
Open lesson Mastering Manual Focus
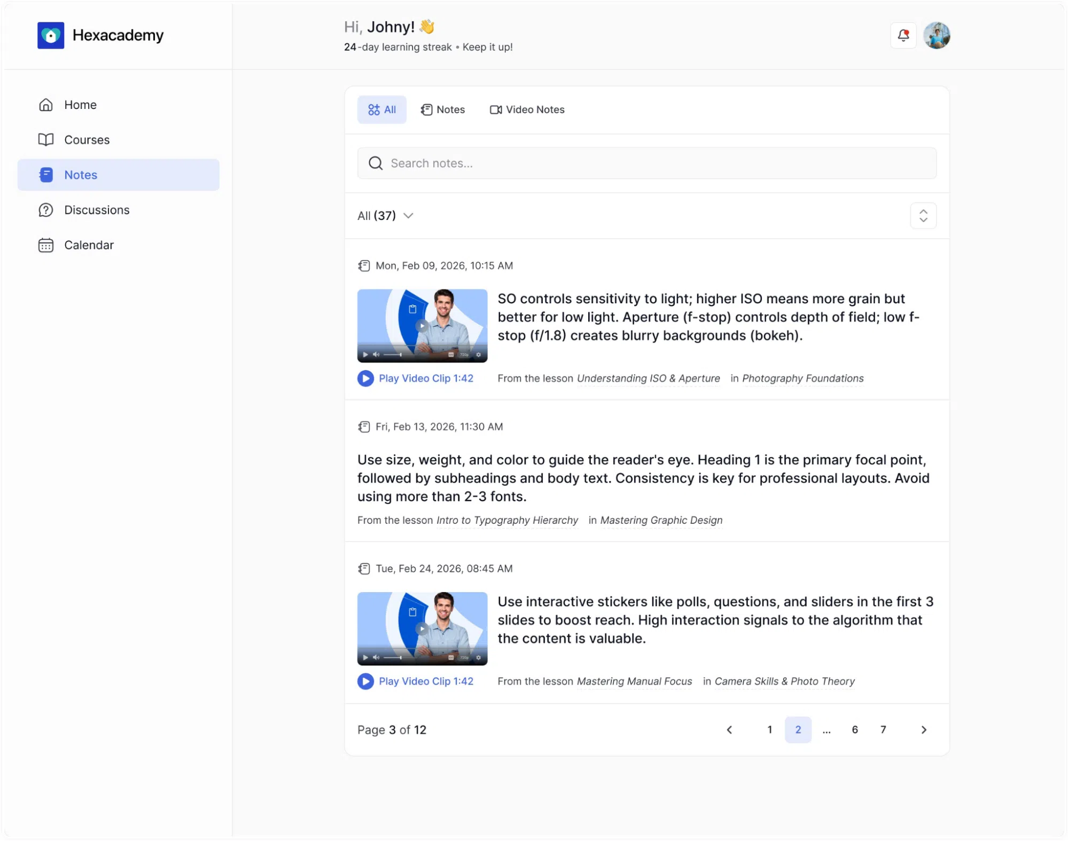click(x=635, y=681)
